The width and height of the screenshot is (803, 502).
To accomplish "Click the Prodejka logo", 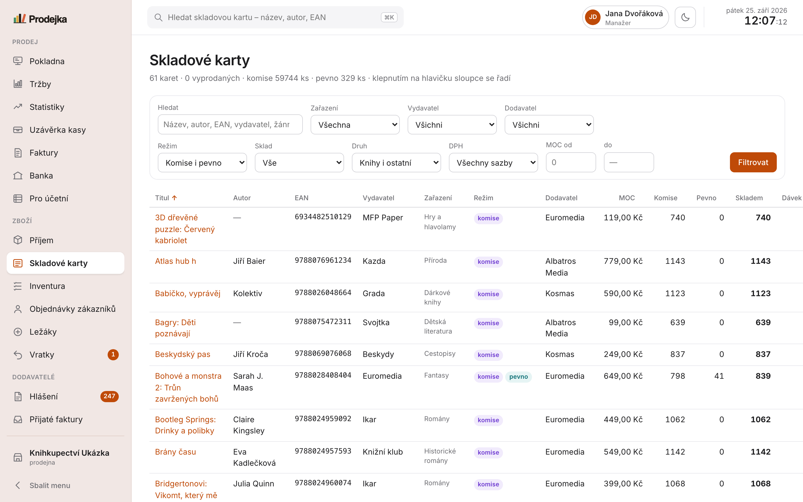I will [x=40, y=19].
